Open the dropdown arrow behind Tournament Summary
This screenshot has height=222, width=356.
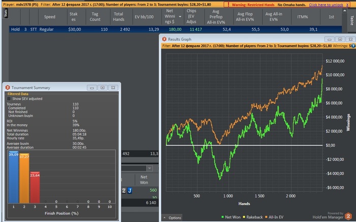[x=150, y=168]
